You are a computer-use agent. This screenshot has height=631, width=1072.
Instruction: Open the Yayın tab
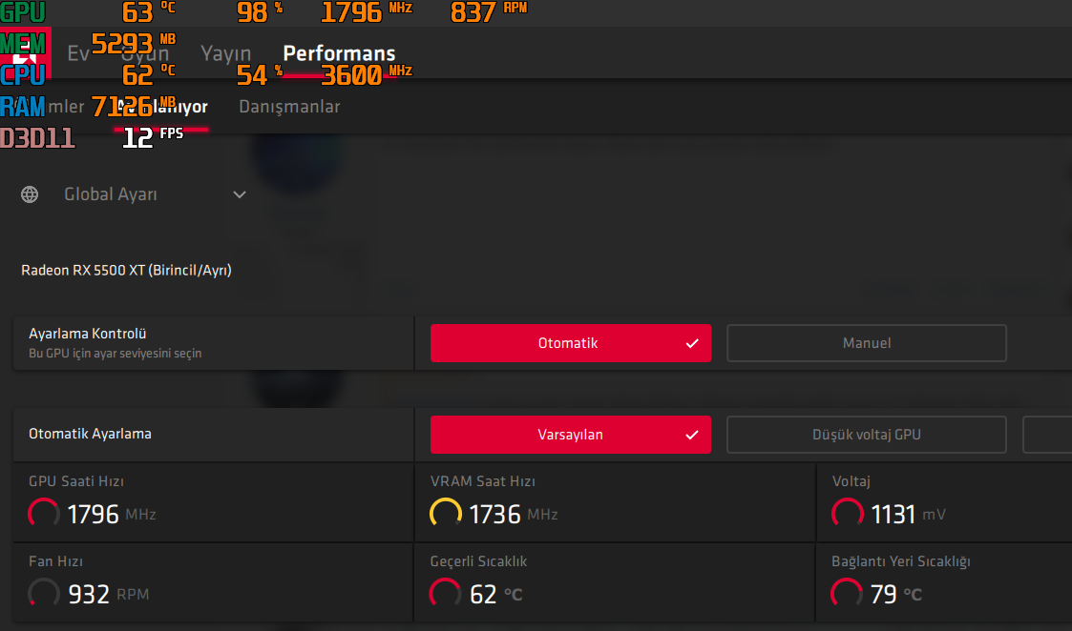tap(225, 53)
